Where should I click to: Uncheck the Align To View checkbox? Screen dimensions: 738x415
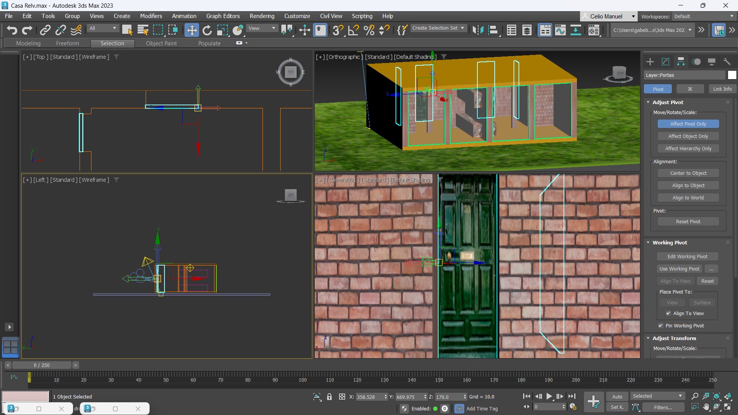[x=669, y=313]
